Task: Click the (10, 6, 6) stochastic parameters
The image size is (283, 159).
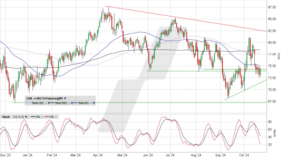Action: click(x=18, y=117)
